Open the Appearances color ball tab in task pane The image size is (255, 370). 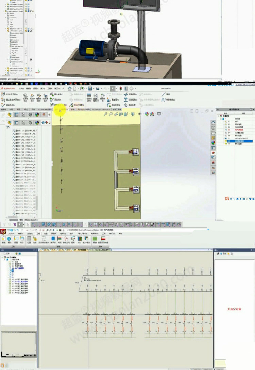tap(213, 143)
